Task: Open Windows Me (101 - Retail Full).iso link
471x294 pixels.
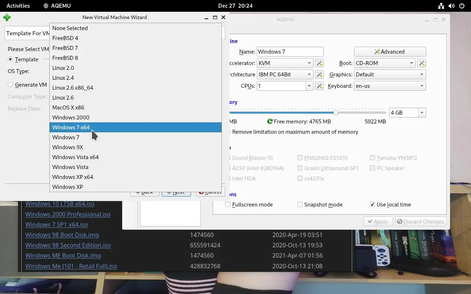Action: pos(71,266)
